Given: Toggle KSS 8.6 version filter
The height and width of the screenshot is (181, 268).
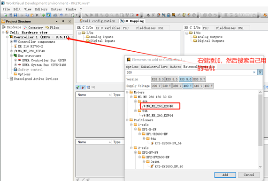Looking at the screenshot, I should pos(185,79).
